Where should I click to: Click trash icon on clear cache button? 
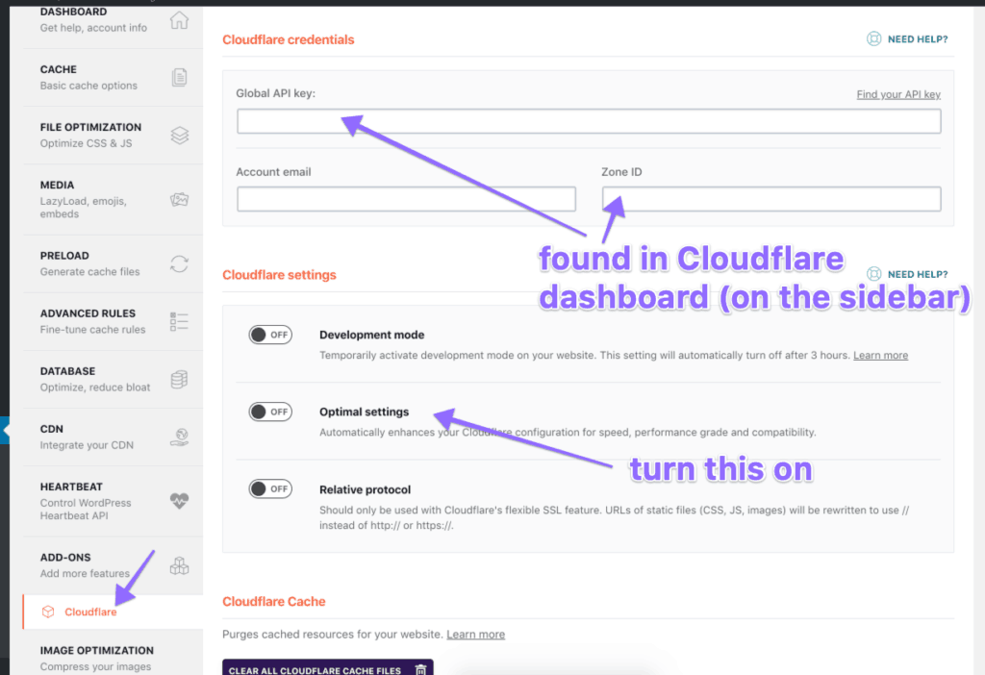coord(421,670)
